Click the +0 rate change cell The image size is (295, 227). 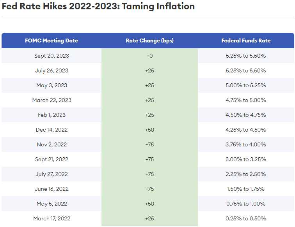click(149, 56)
